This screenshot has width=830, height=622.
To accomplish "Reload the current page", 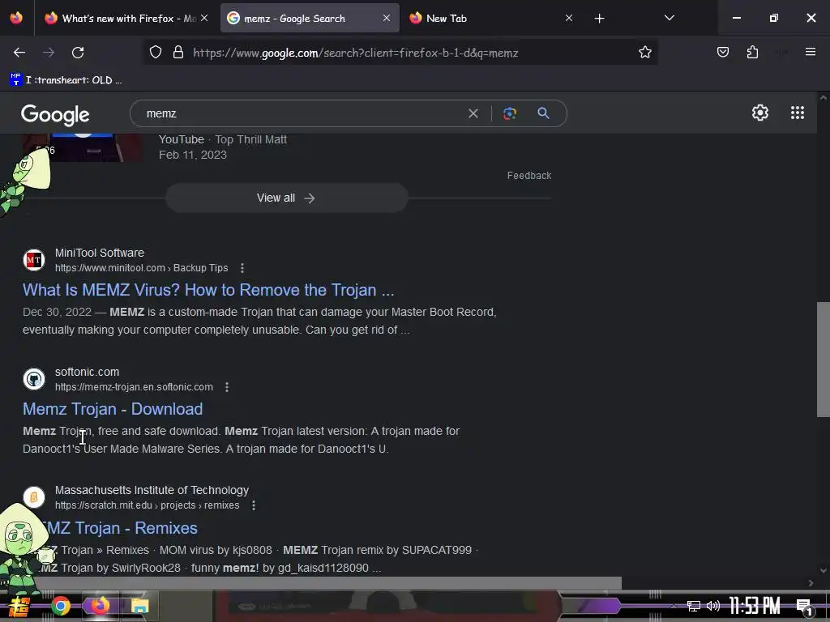I will [78, 53].
